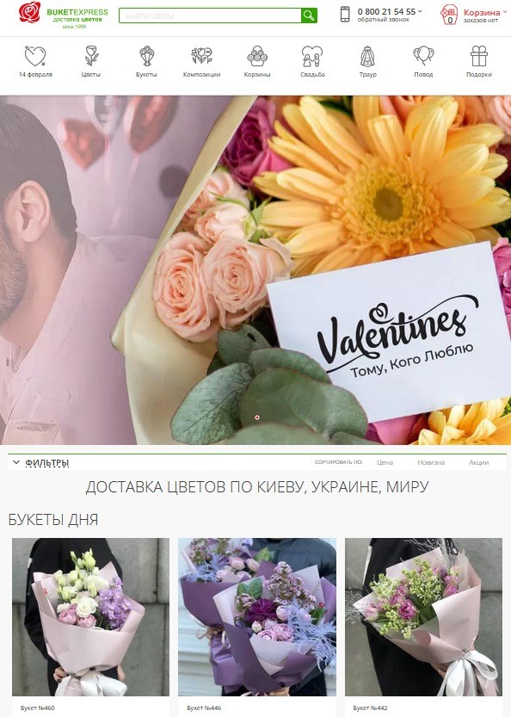
Task: Select the Цветы rose category icon
Action: [x=91, y=56]
